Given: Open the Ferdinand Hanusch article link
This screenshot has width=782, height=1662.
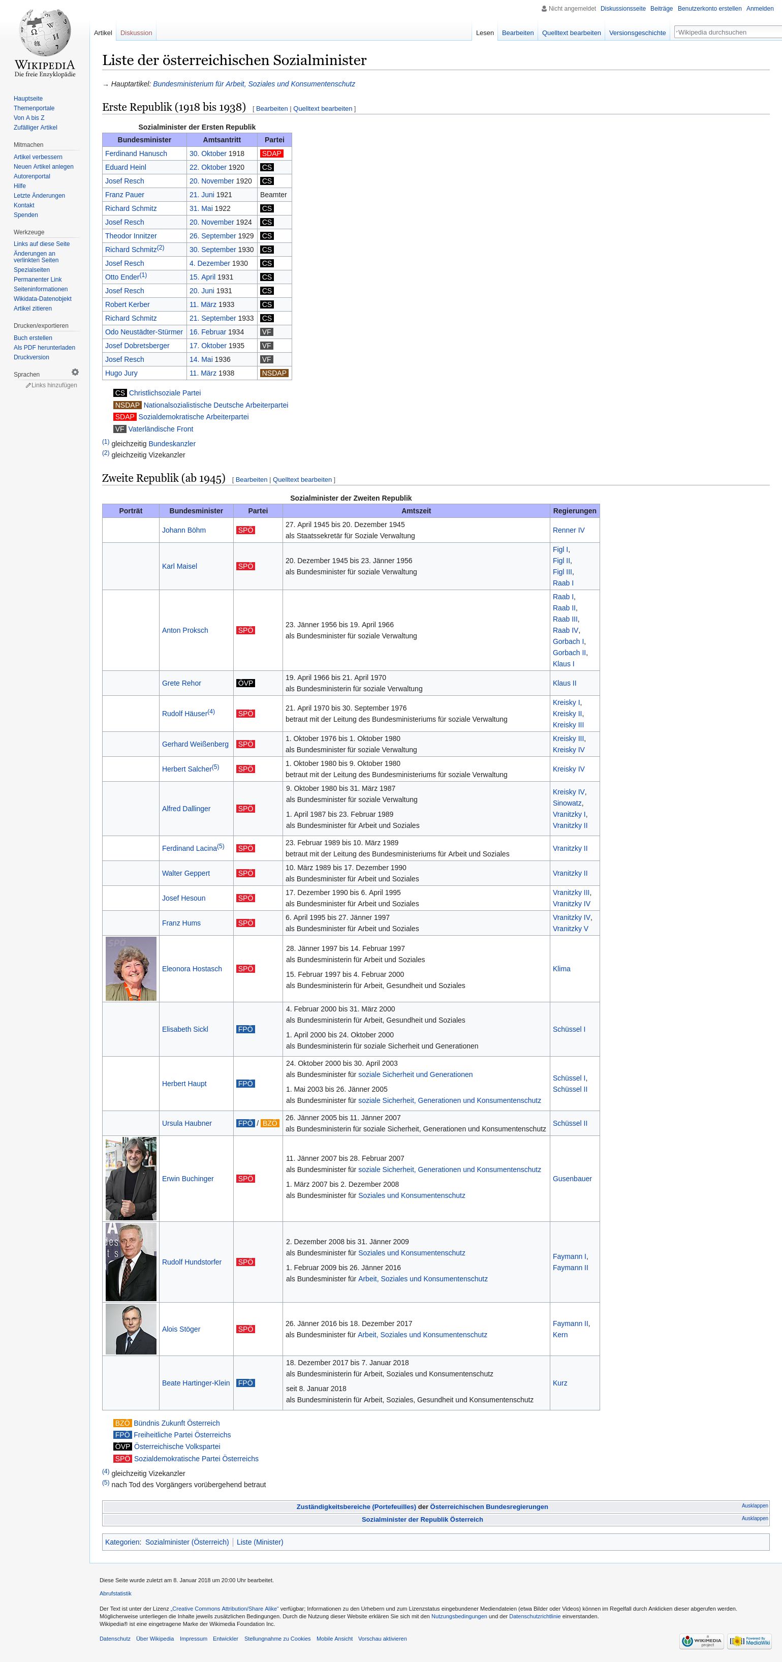Looking at the screenshot, I should click(136, 153).
